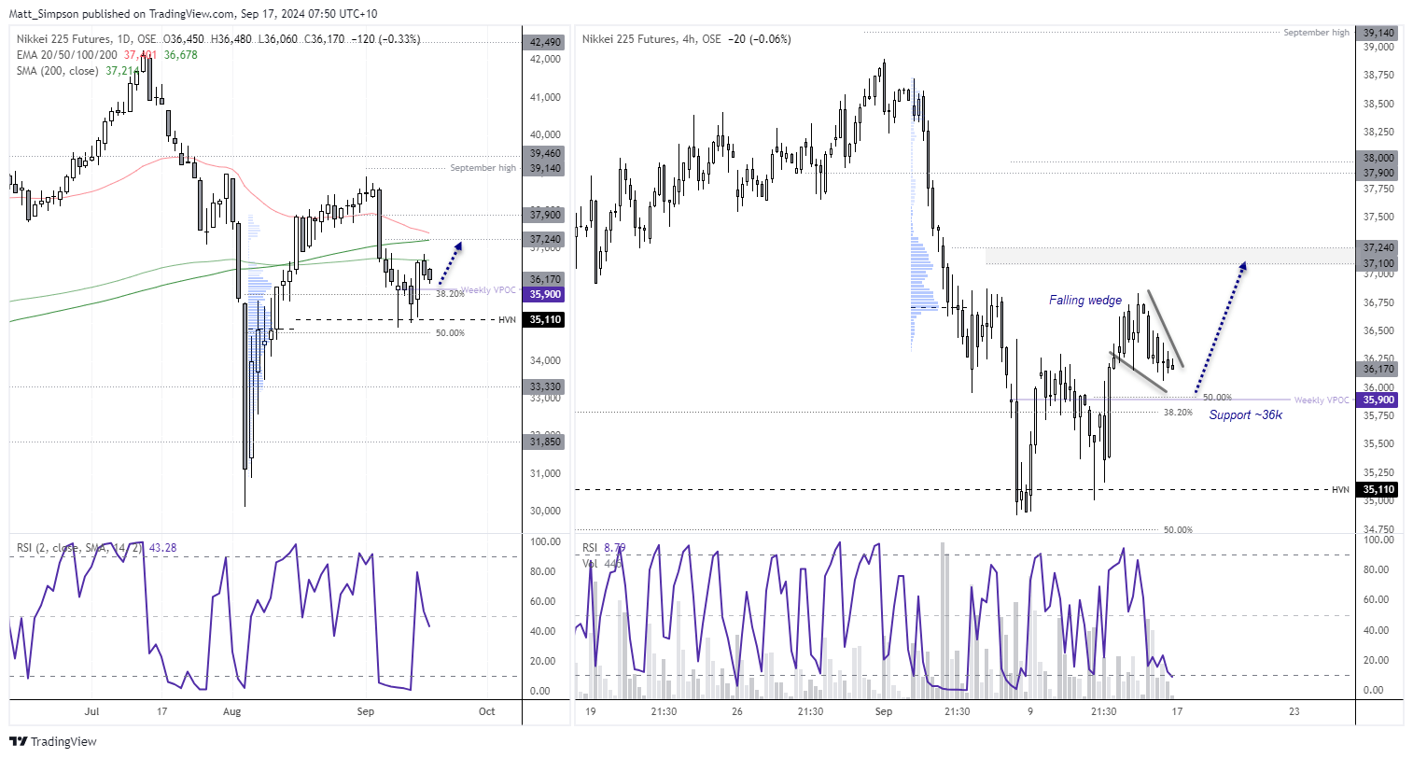Click the 37,500 tick on 4h price axis
Image resolution: width=1413 pixels, height=758 pixels.
pos(1379,217)
